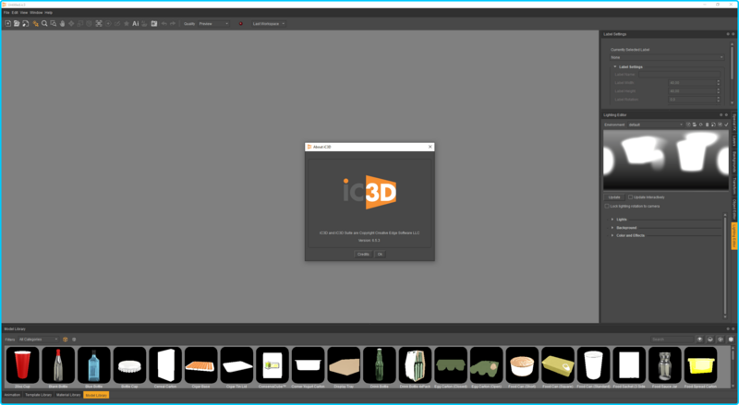Viewport: 739px width, 405px height.
Task: Select the Food Spread Carton model thumbnail
Action: point(700,365)
